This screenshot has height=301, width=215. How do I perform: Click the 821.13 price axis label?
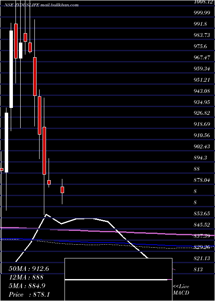[202, 258]
